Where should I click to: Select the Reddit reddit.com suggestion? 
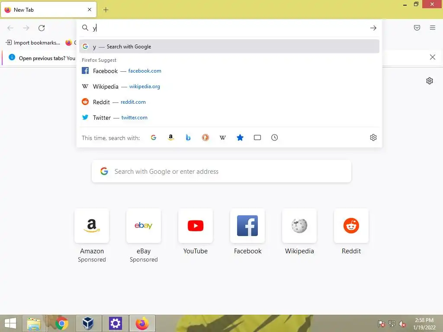tap(229, 102)
